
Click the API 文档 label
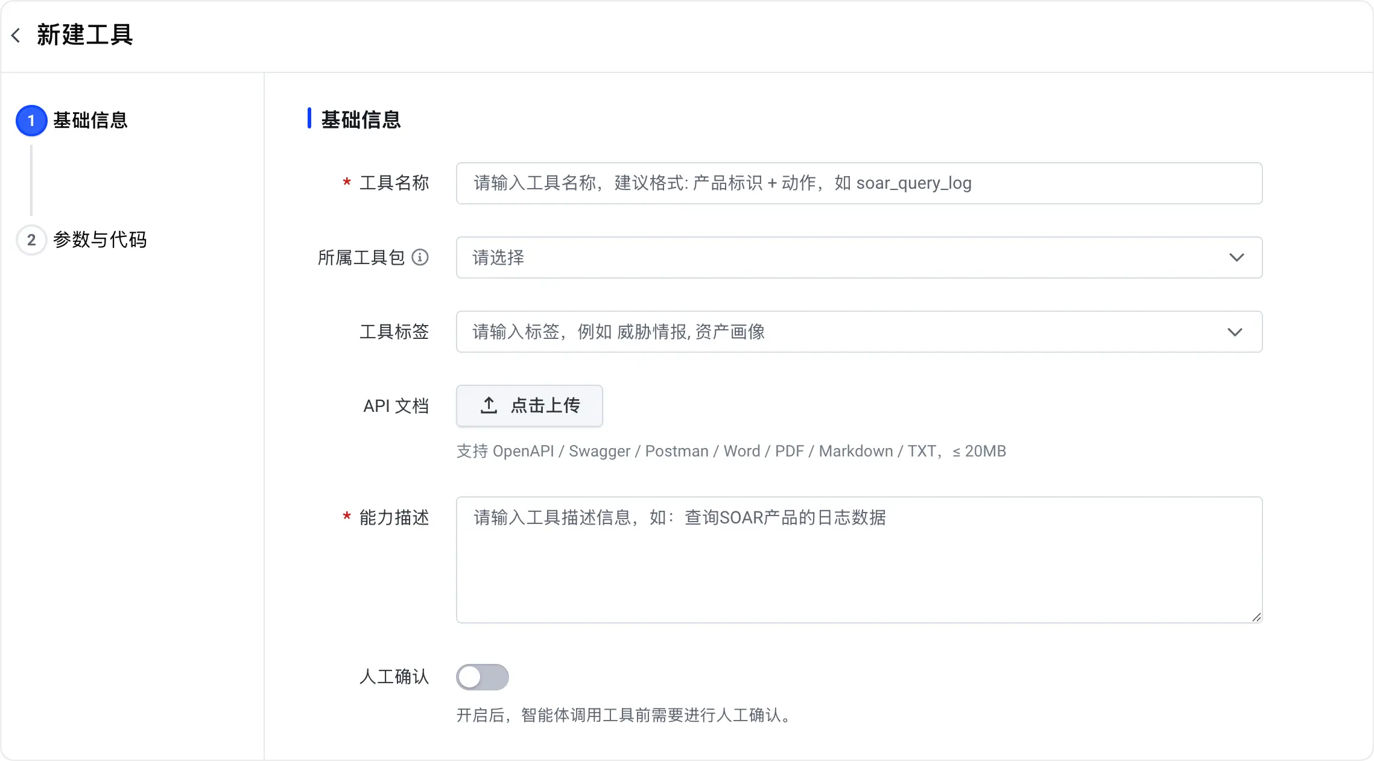[396, 406]
